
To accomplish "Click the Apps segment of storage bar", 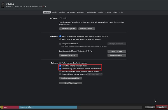I will (11, 107).
